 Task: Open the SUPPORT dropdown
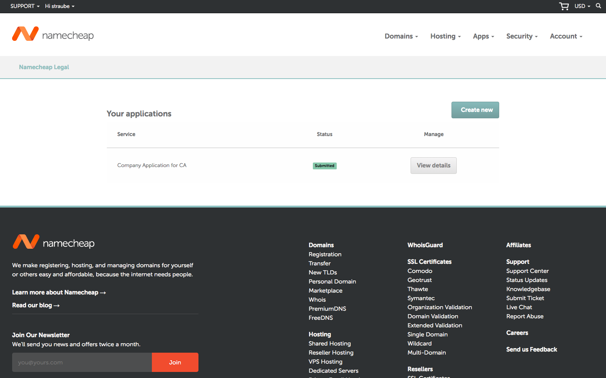[x=25, y=6]
